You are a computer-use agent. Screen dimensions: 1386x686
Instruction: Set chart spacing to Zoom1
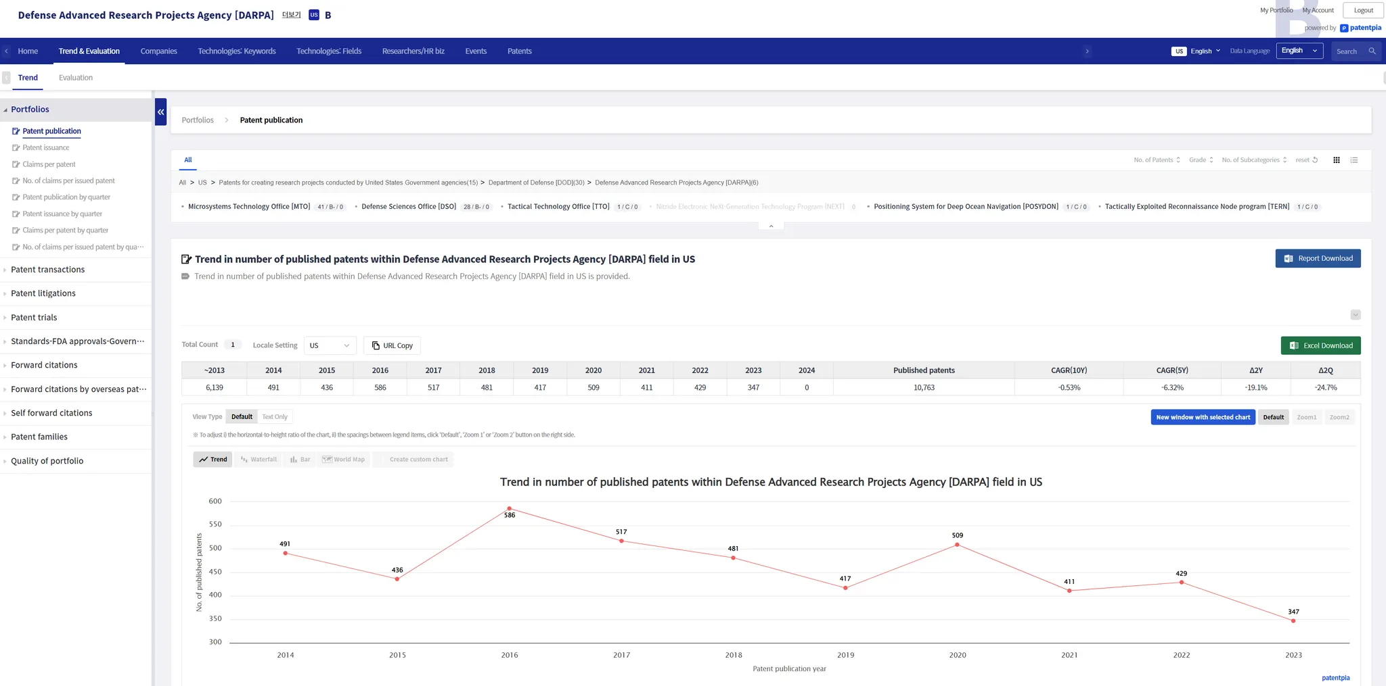pyautogui.click(x=1306, y=418)
